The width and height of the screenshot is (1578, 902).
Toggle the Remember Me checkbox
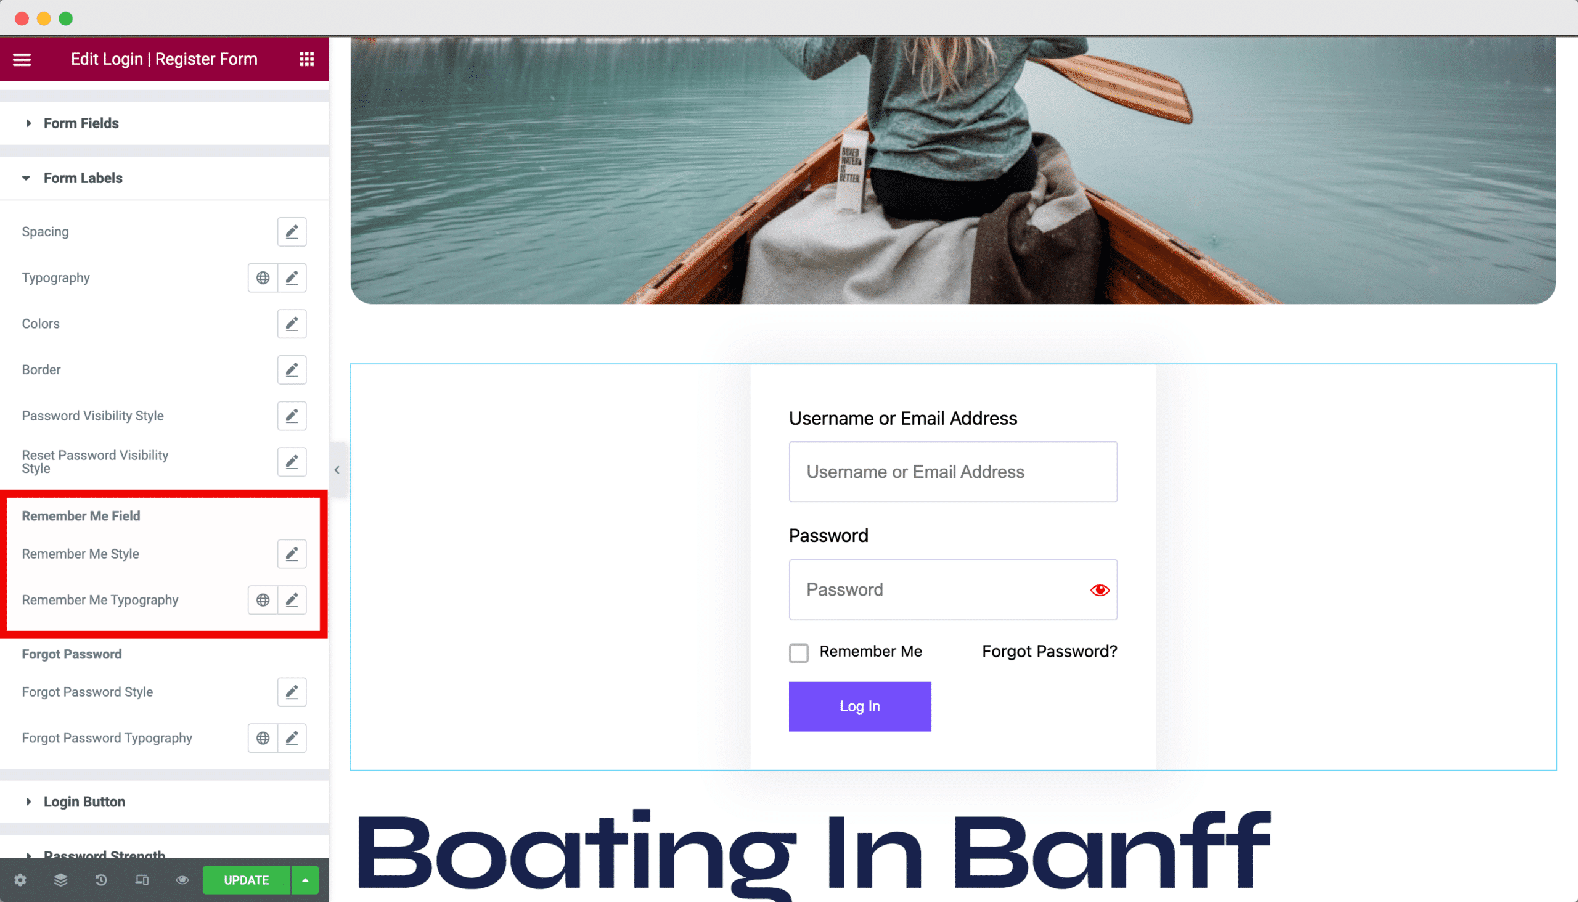click(x=799, y=652)
